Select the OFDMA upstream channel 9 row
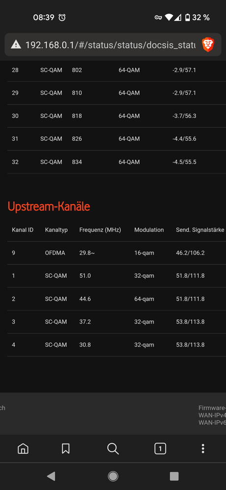 point(117,253)
